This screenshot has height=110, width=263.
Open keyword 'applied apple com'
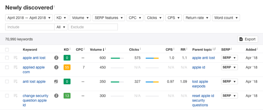click(34, 70)
